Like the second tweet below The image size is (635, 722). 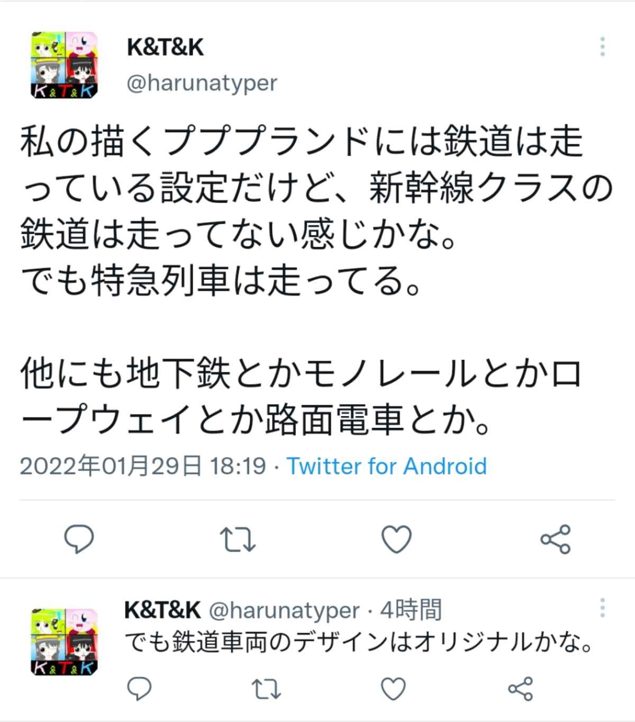[393, 689]
